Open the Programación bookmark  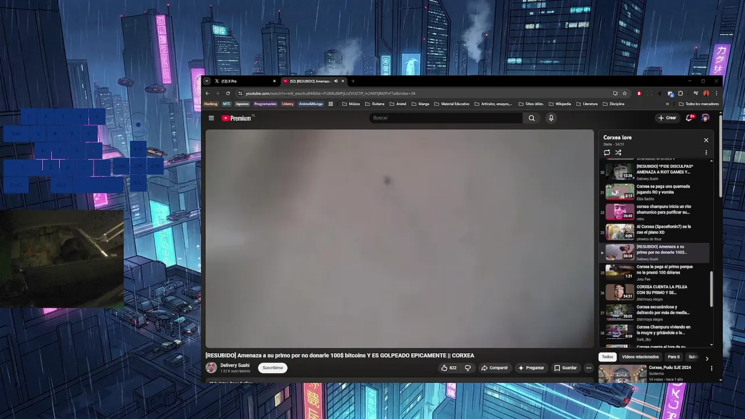pos(265,104)
